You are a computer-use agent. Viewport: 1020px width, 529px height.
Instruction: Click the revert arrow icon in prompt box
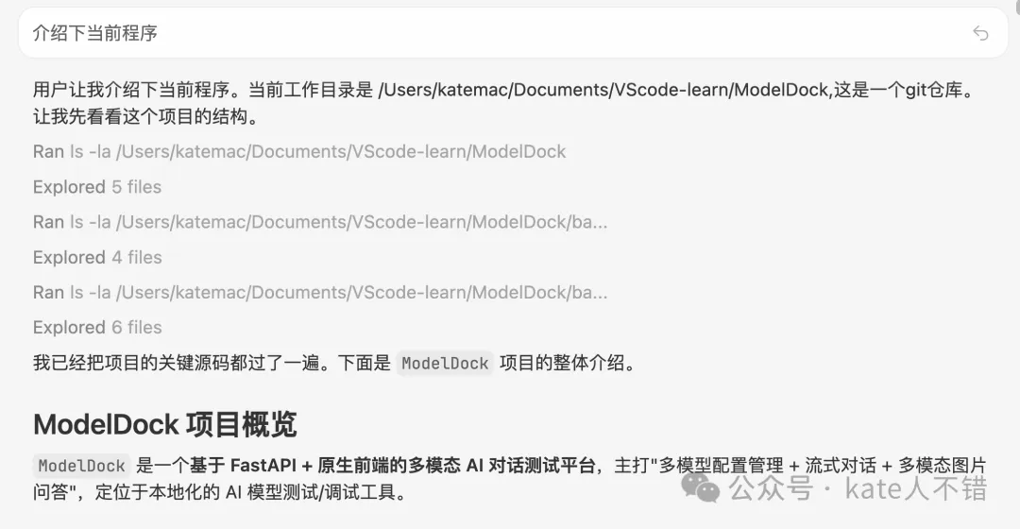pos(980,32)
